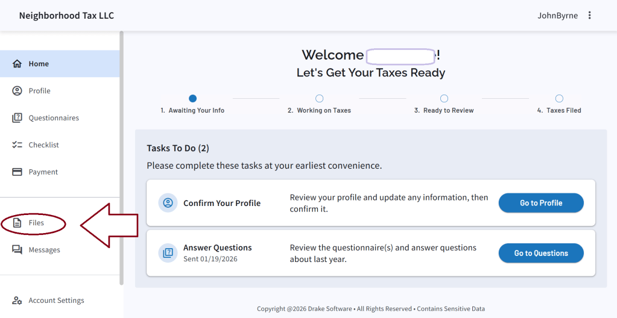Click the Taxes Filed step circle
Viewport: 617px width, 318px height.
tap(559, 98)
